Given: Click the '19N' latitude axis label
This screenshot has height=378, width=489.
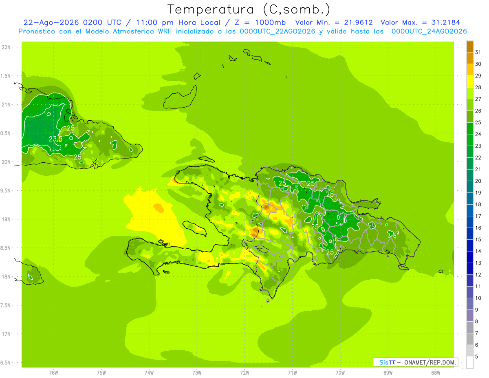Looking at the screenshot, I should point(7,219).
